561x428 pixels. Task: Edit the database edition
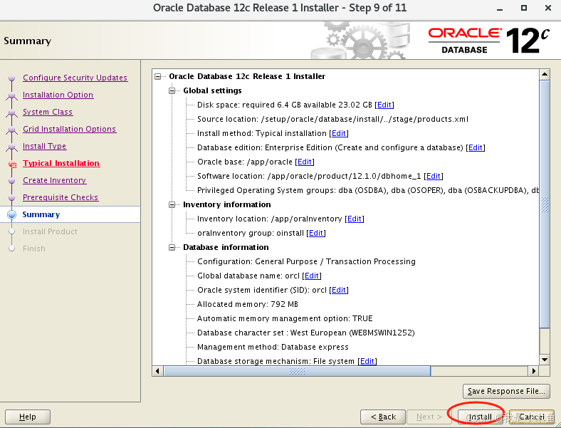pos(476,147)
